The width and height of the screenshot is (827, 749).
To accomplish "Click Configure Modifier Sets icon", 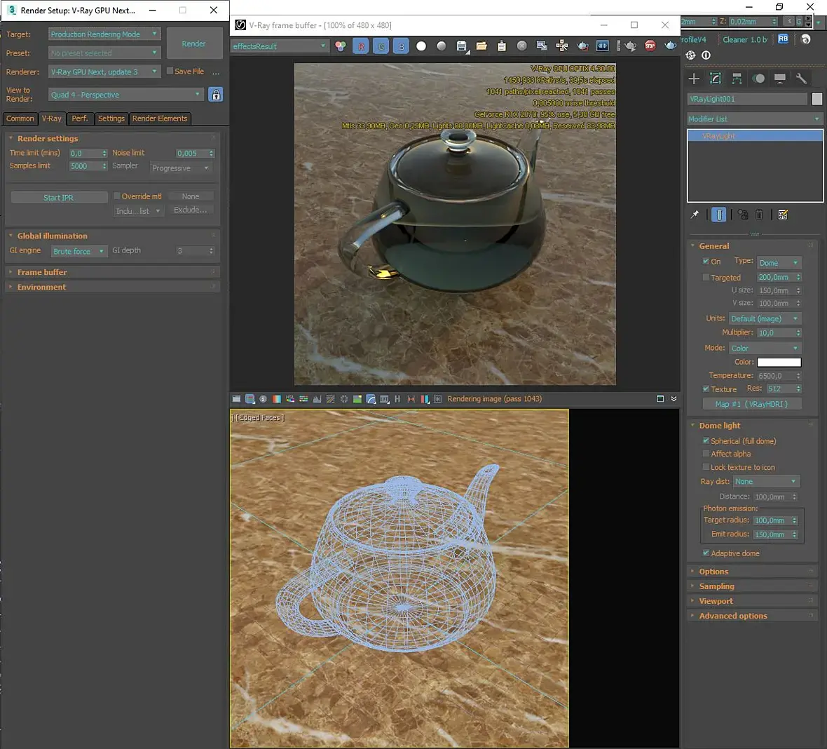I will point(783,215).
